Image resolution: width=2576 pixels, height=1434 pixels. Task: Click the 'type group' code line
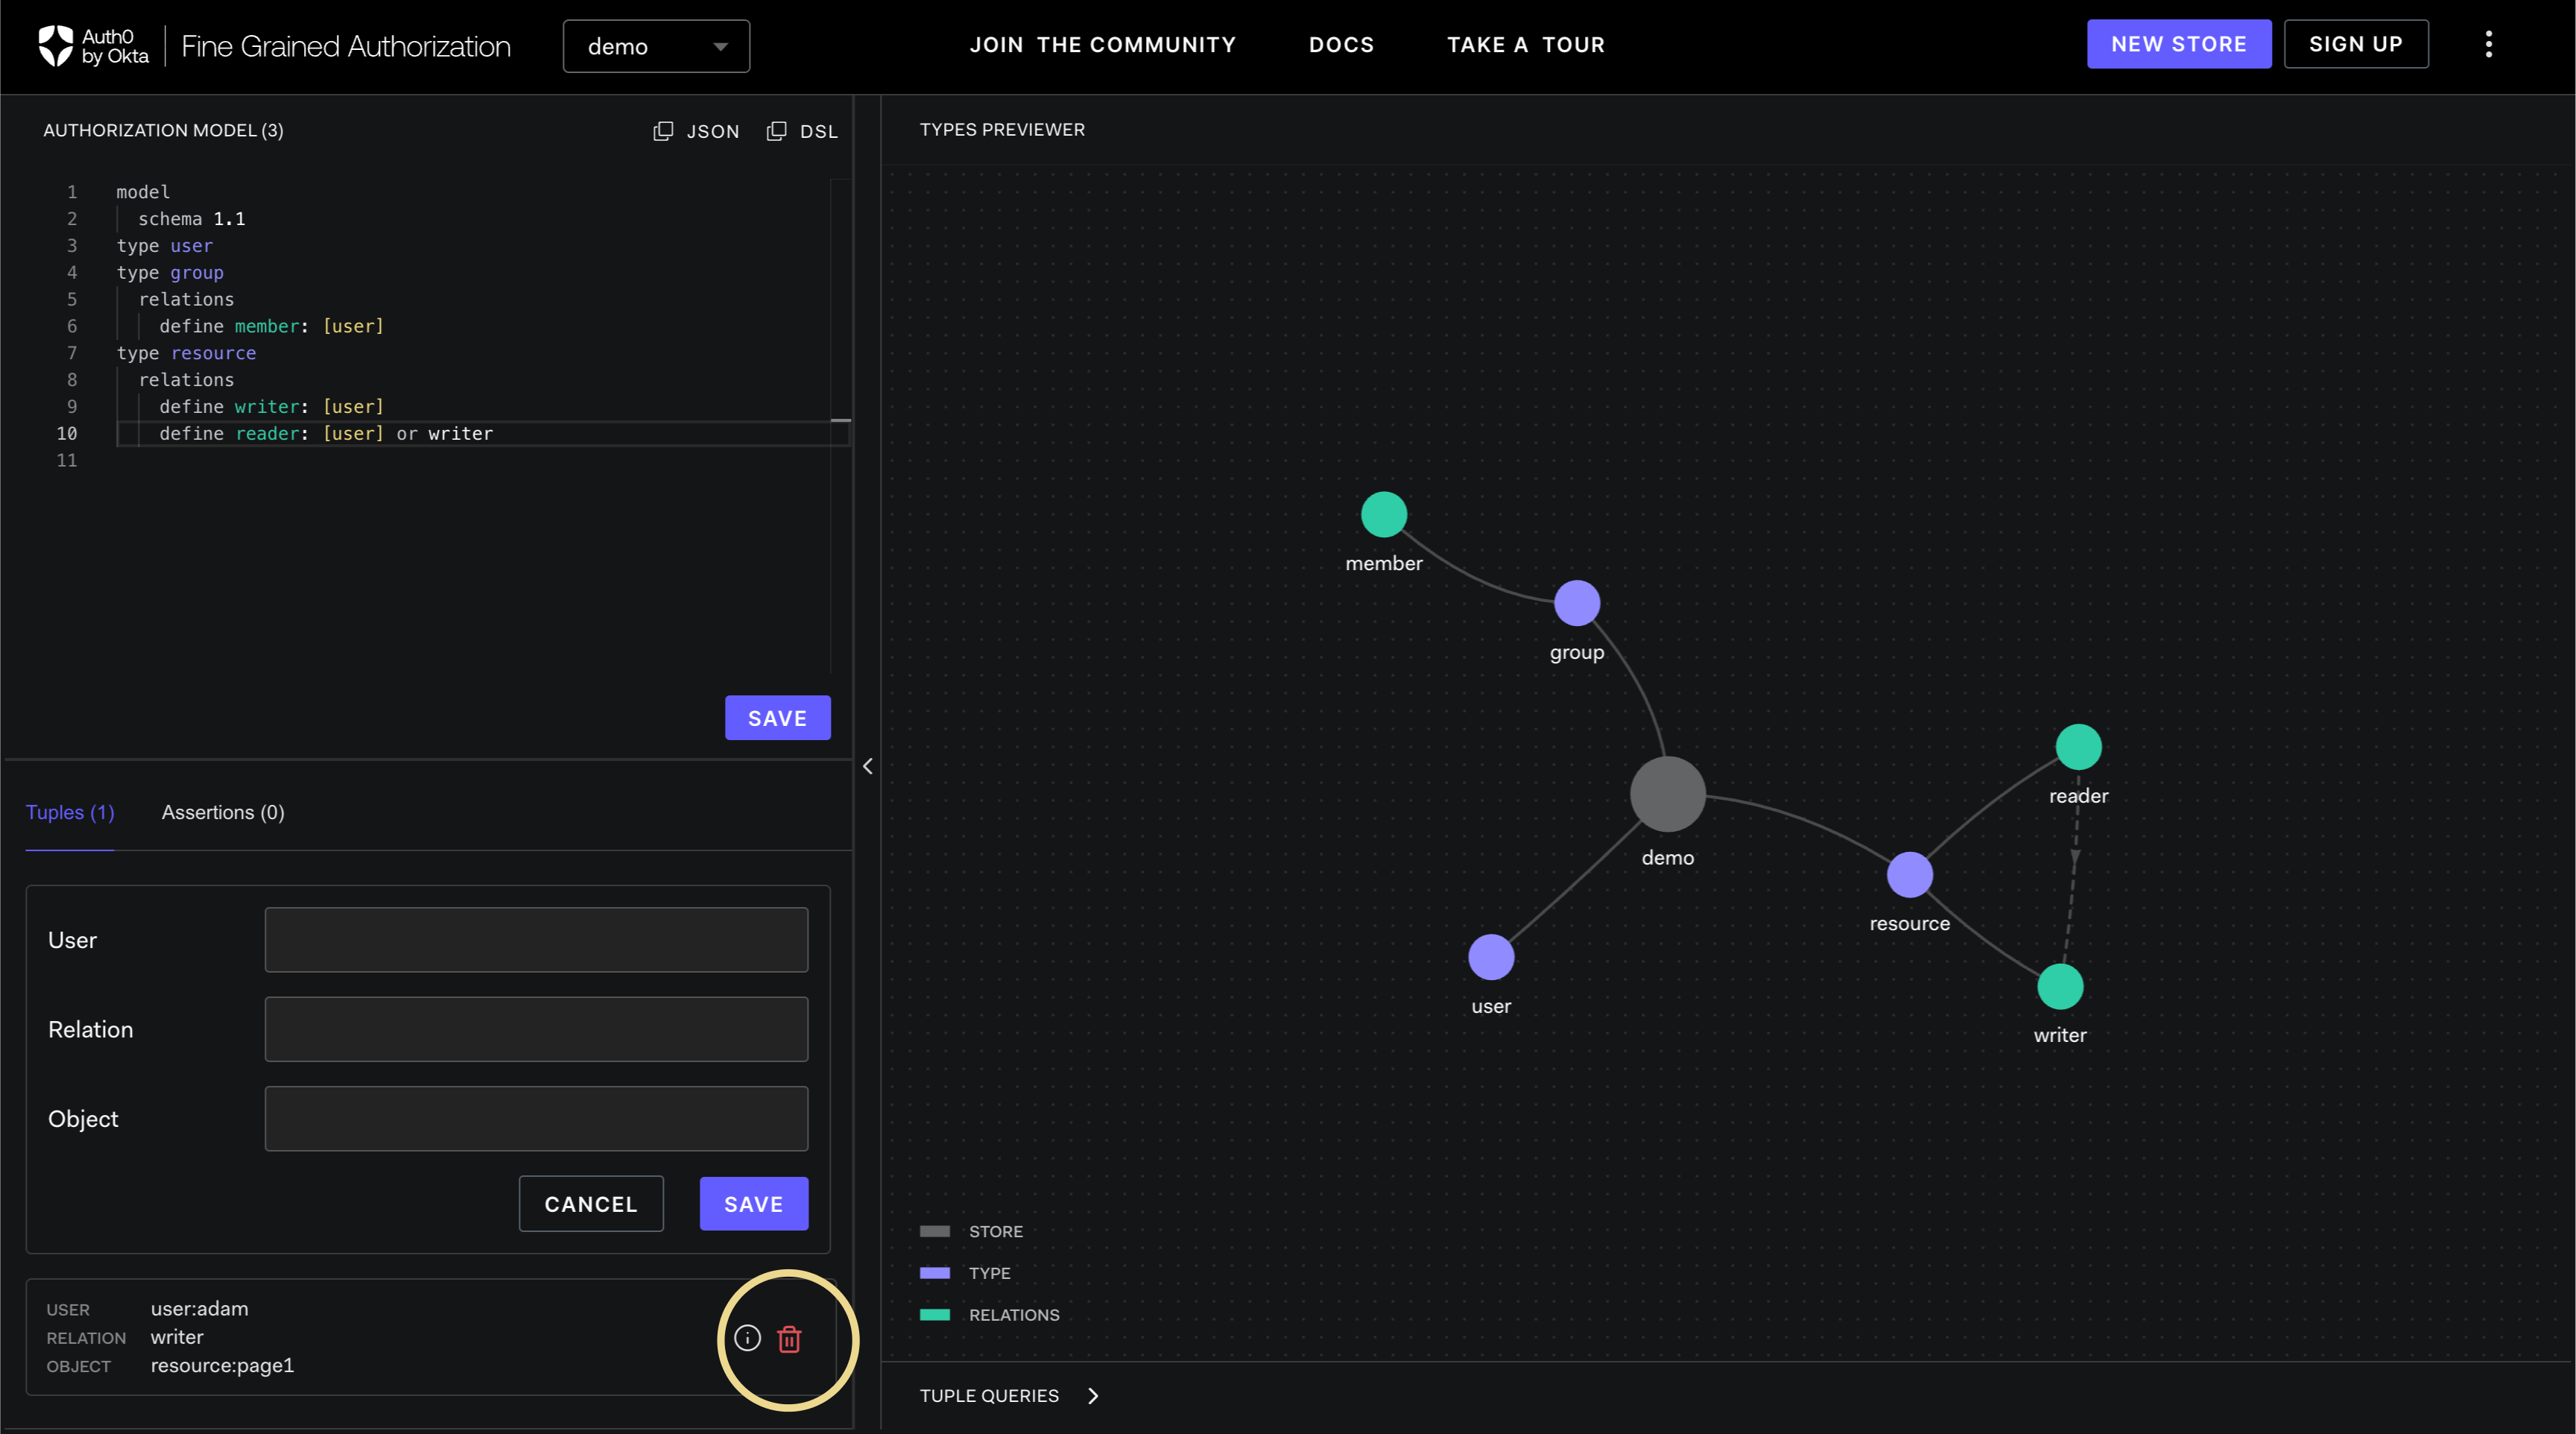point(170,272)
